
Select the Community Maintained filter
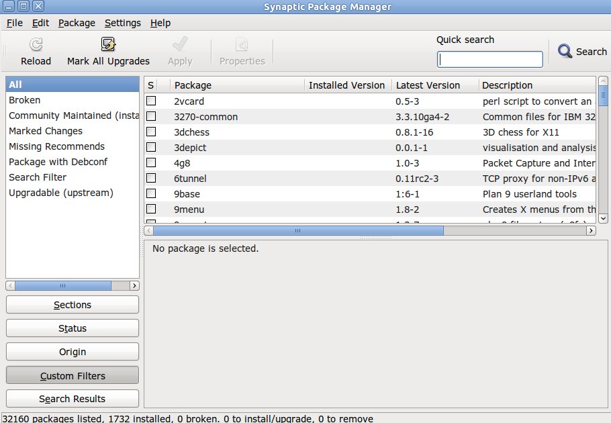(x=73, y=115)
